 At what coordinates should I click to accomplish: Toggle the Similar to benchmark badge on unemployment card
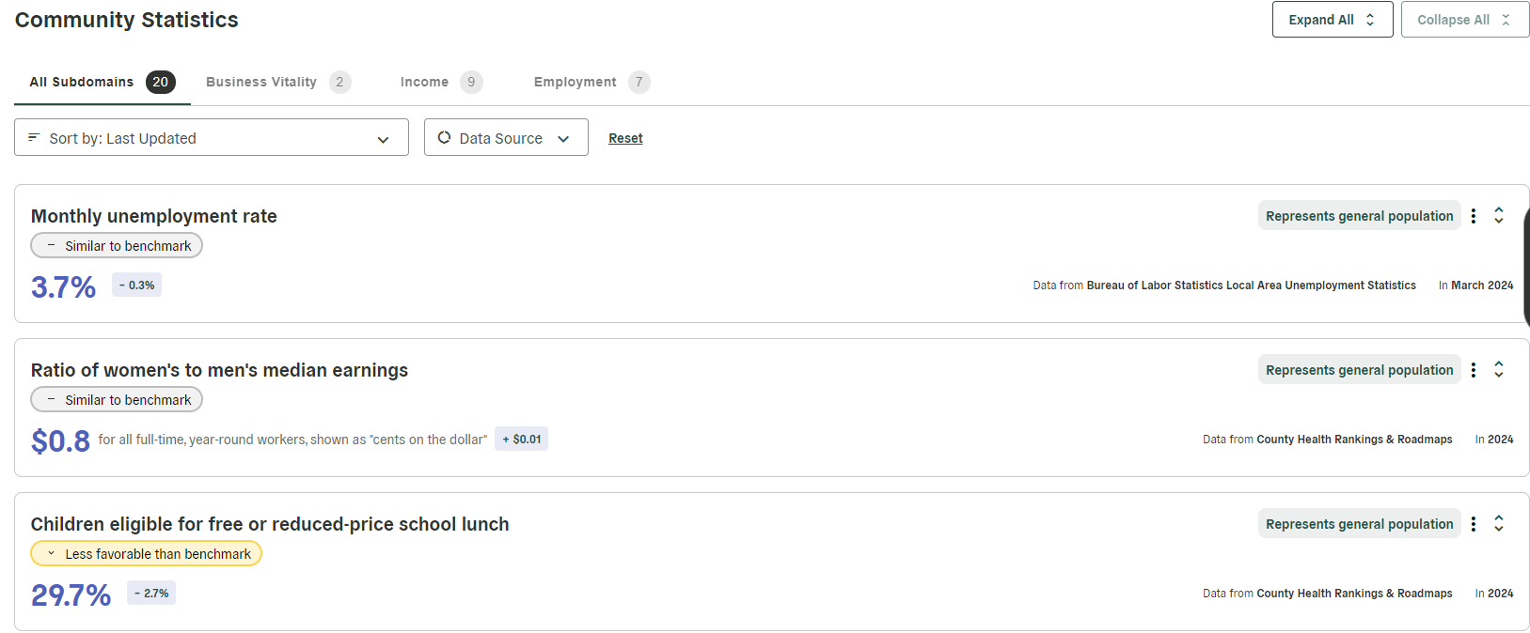[x=117, y=245]
